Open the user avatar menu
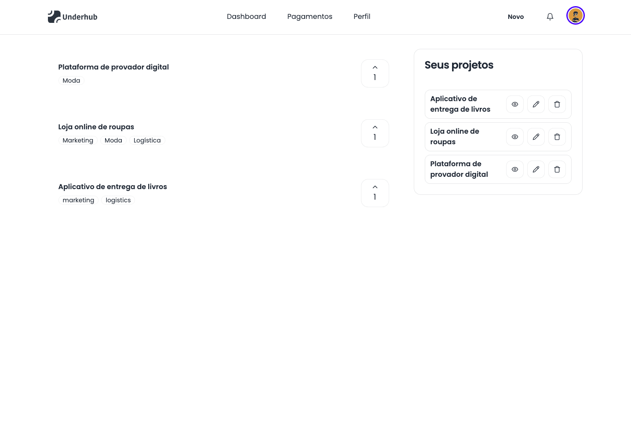This screenshot has width=631, height=431. 575,16
